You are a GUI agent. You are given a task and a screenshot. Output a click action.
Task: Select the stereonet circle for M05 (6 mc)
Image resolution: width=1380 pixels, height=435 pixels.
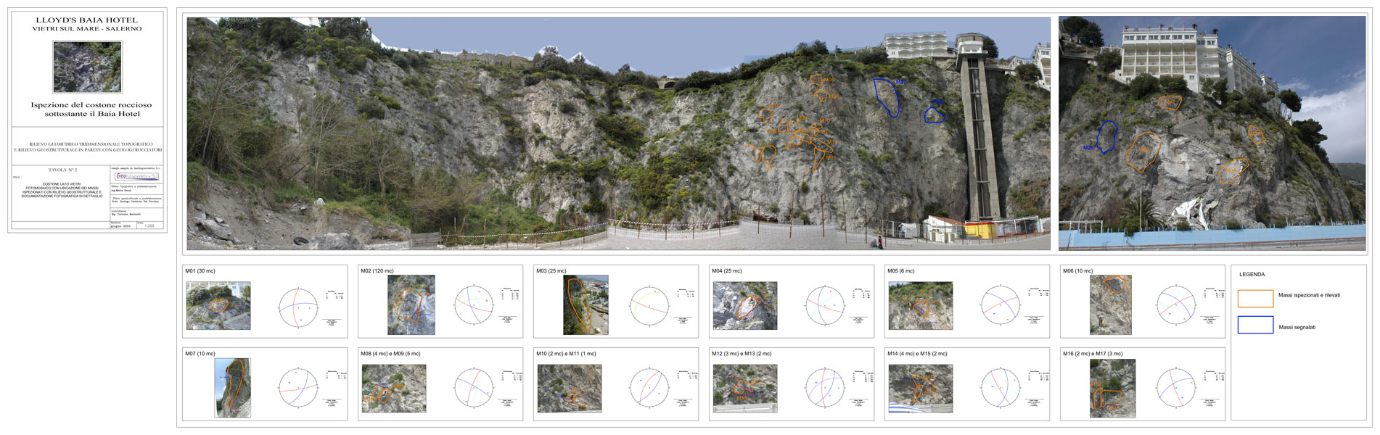click(x=1001, y=306)
